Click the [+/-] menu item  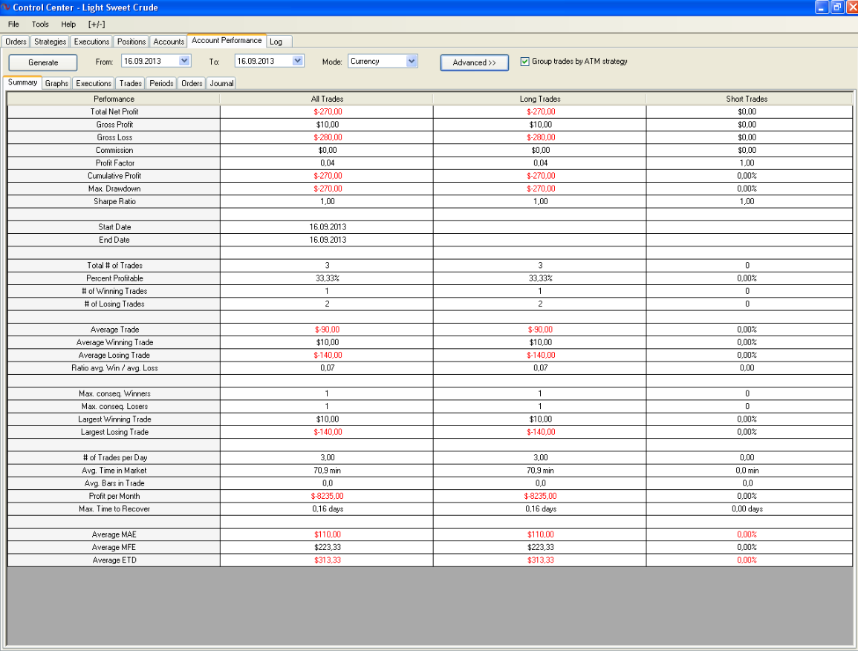click(97, 24)
